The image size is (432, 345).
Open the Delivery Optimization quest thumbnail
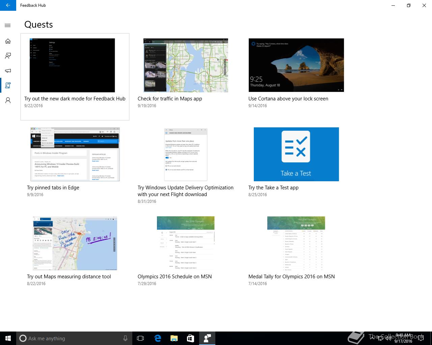click(186, 154)
